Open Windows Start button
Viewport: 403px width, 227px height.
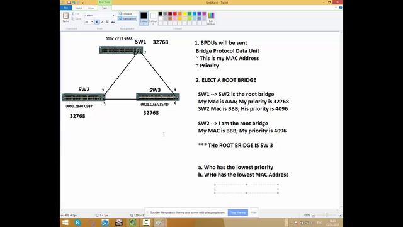65,223
